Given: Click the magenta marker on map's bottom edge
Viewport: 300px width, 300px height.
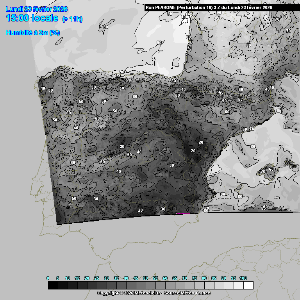Looking at the screenshot, I should point(183,213).
